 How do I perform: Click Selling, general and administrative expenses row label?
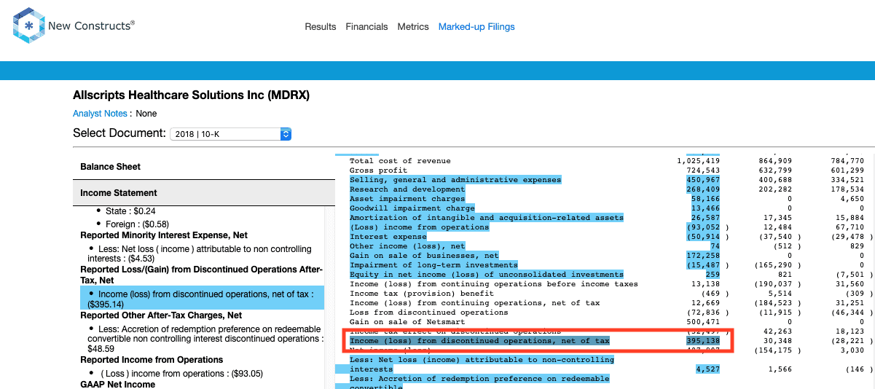pyautogui.click(x=455, y=180)
